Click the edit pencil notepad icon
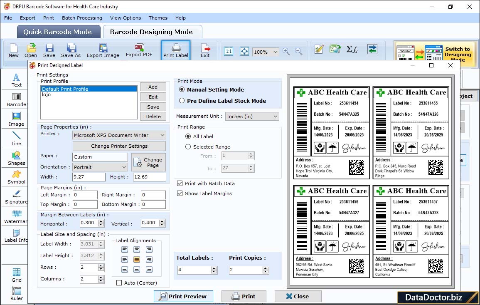 [x=319, y=49]
